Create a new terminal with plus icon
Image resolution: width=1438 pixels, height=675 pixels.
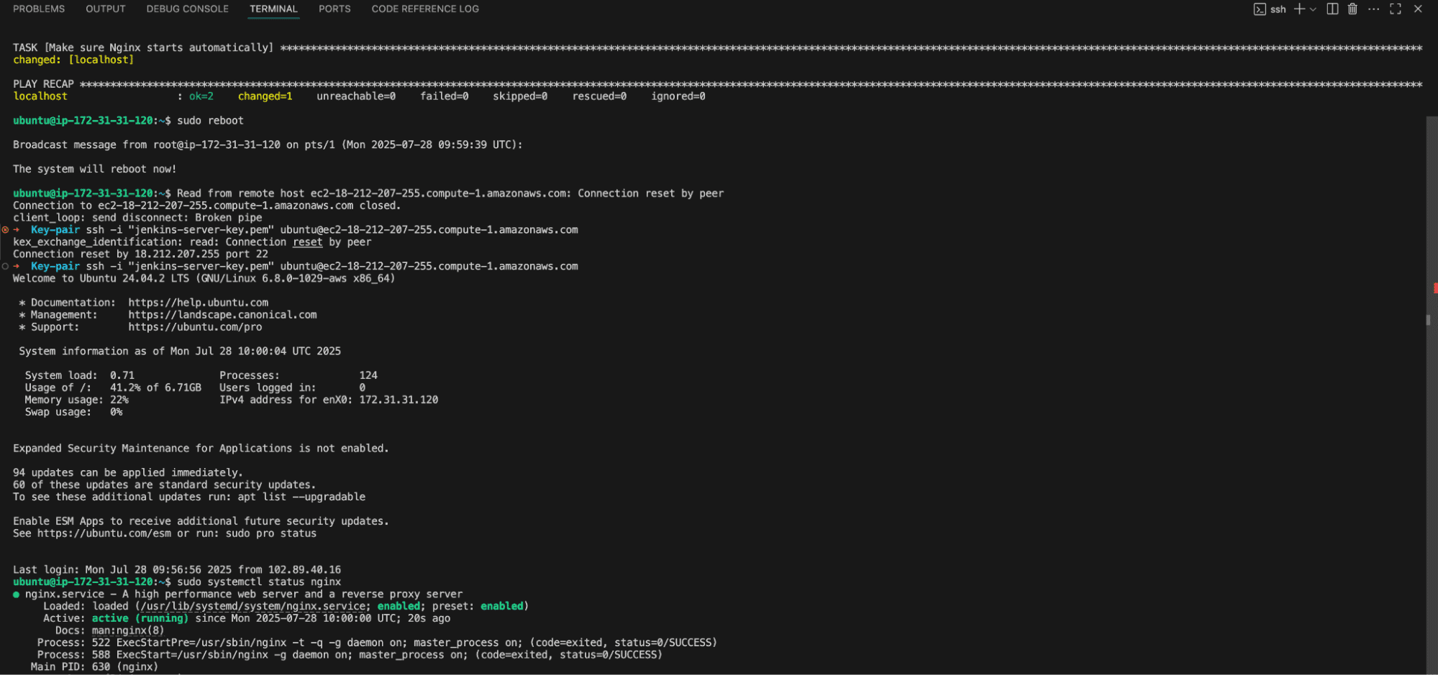tap(1299, 9)
